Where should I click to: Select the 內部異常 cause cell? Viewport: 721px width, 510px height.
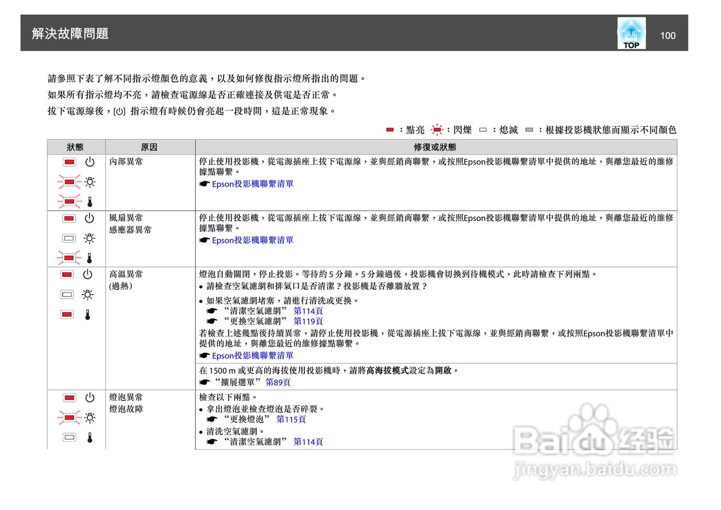point(149,183)
